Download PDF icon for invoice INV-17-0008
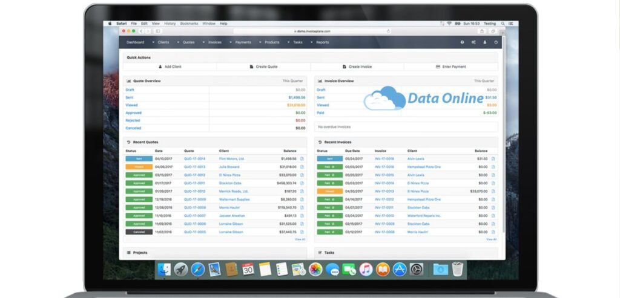This screenshot has width=620, height=298. tap(493, 232)
